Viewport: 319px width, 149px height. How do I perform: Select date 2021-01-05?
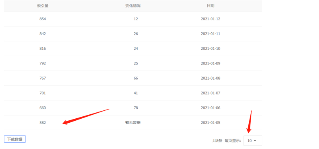pos(210,123)
